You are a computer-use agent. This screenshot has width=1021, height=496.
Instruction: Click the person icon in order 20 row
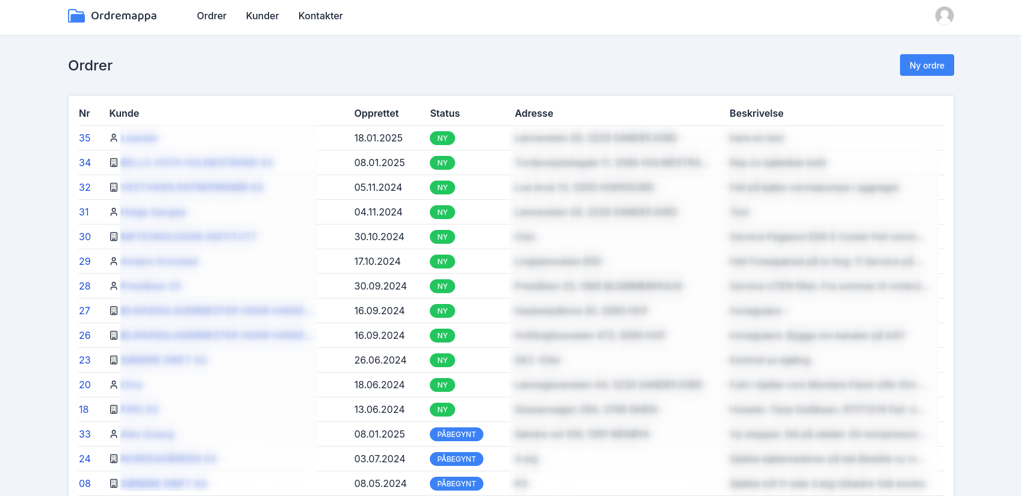(114, 385)
